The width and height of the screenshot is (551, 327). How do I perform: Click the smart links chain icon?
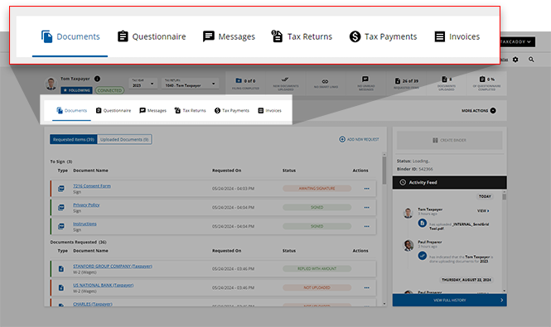pos(326,81)
